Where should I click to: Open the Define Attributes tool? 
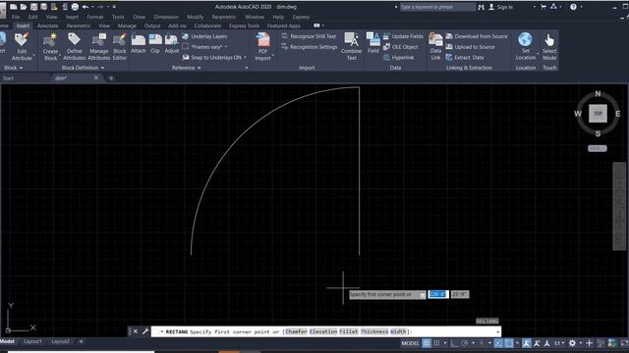point(75,46)
